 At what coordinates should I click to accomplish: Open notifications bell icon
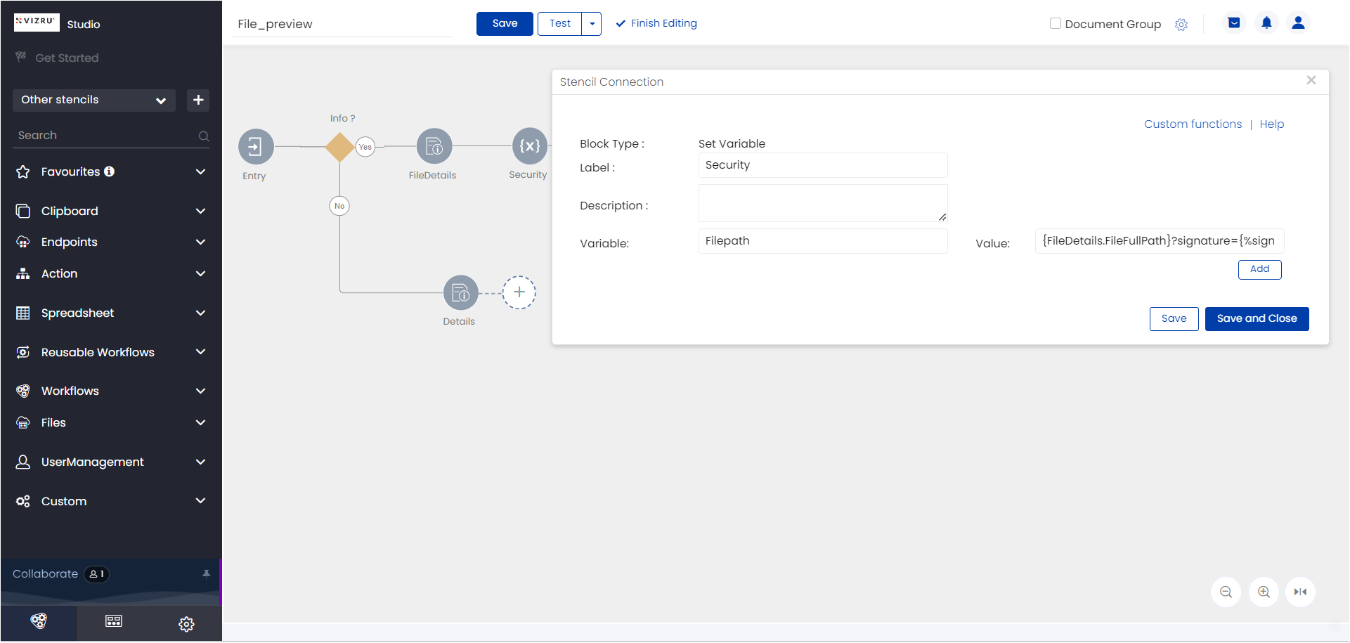point(1266,23)
